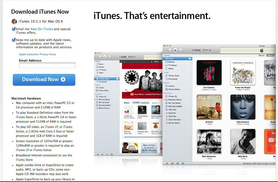The width and height of the screenshot is (278, 182).
Task: Expand the Workout Mixes folder in front window
Action: [164, 100]
